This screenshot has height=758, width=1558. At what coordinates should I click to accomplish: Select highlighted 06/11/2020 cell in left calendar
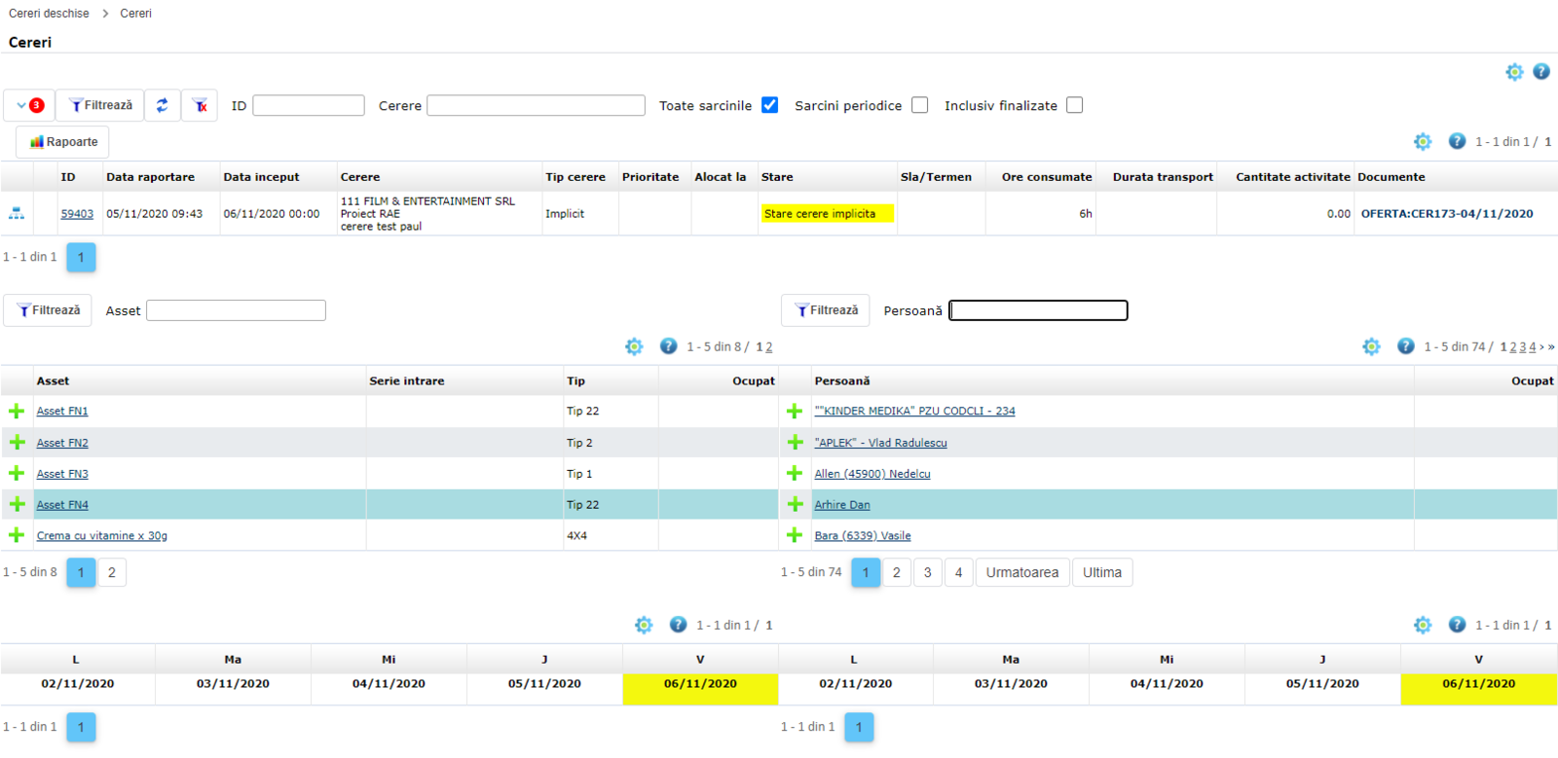click(x=700, y=684)
